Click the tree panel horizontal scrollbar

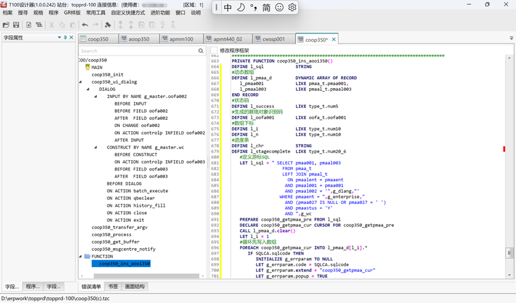tap(146, 276)
